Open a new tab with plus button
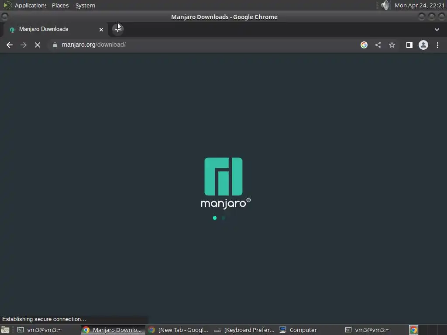447x335 pixels. tap(117, 29)
